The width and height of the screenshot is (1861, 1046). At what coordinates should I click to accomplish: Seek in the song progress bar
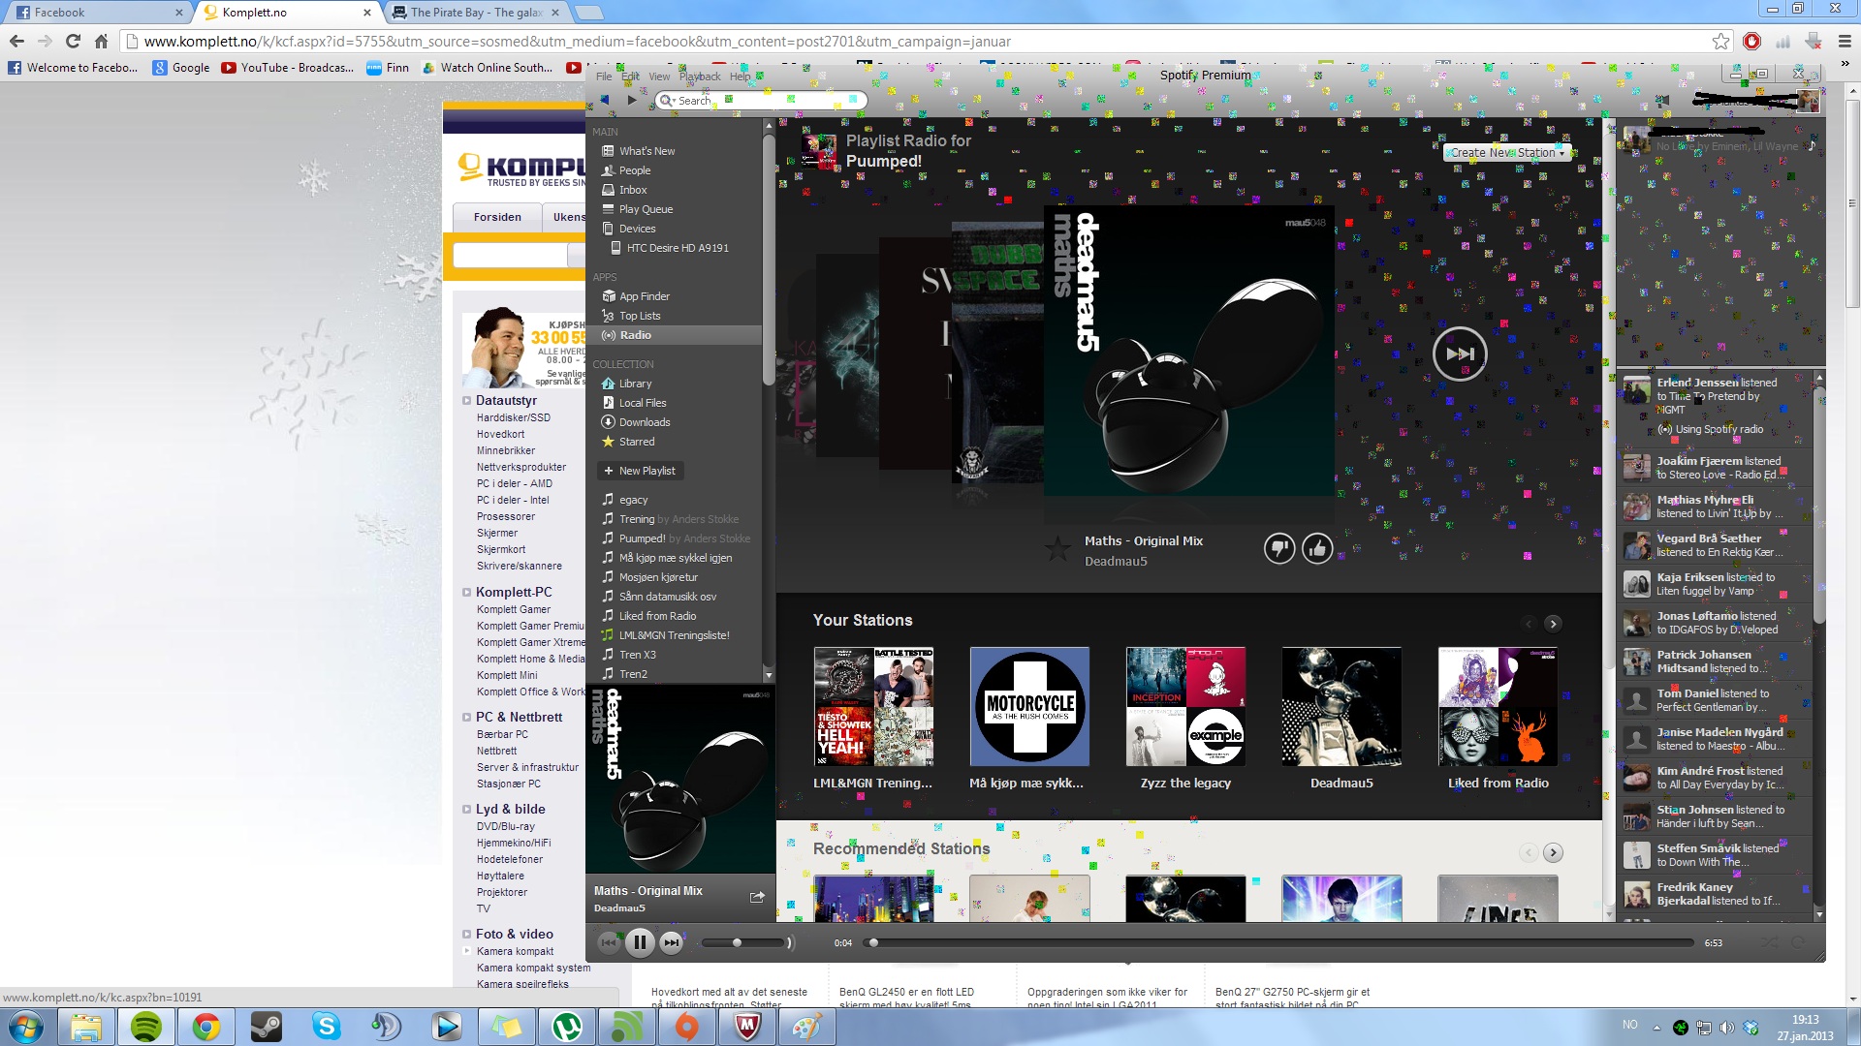[1279, 942]
